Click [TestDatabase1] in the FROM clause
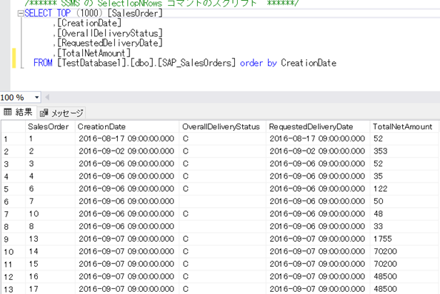Image resolution: width=440 pixels, height=294 pixels. [92, 63]
